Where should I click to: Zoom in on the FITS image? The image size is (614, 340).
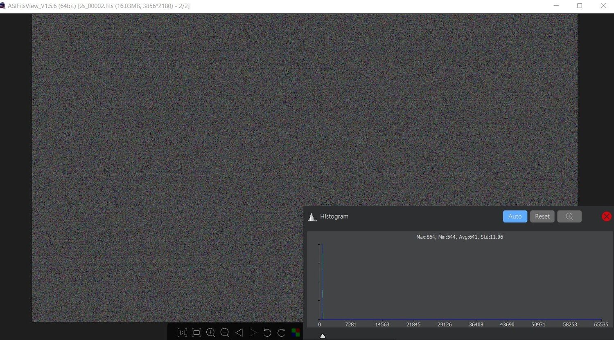click(x=211, y=333)
